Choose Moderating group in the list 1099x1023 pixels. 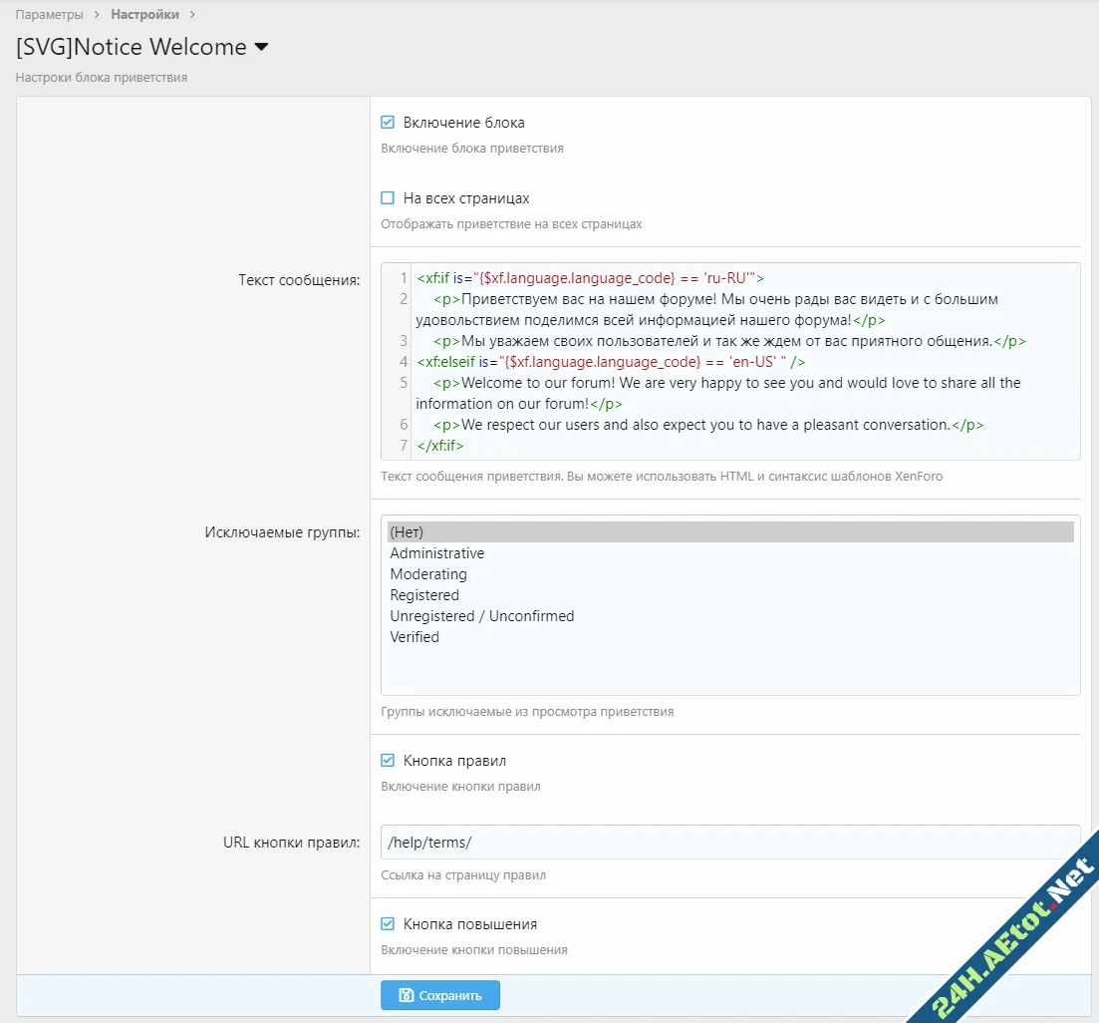(428, 574)
